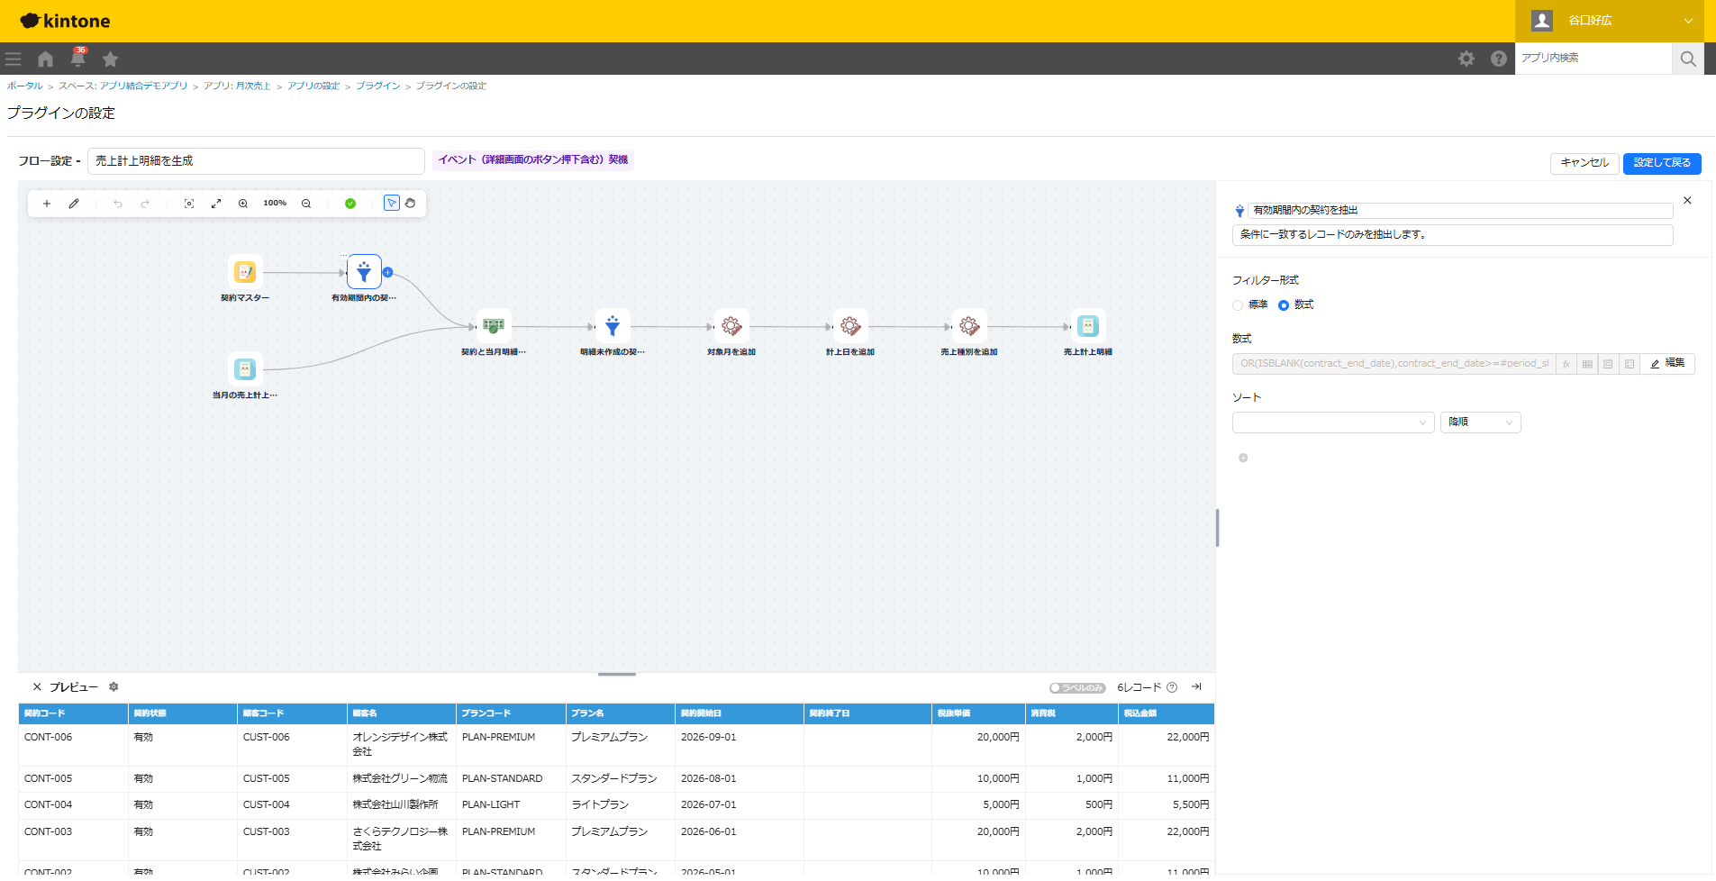Open the 降順 sort order dropdown

click(x=1481, y=422)
